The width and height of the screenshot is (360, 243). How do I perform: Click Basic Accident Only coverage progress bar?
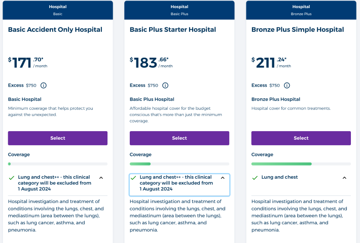tap(58, 164)
